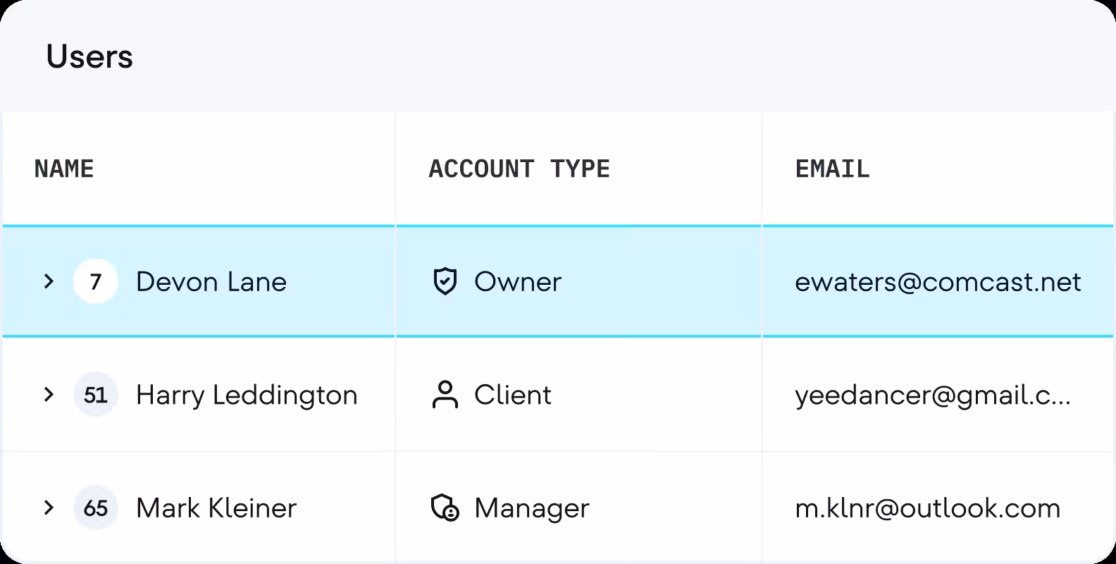
Task: Click the shield icon beside Owner
Action: coord(445,282)
